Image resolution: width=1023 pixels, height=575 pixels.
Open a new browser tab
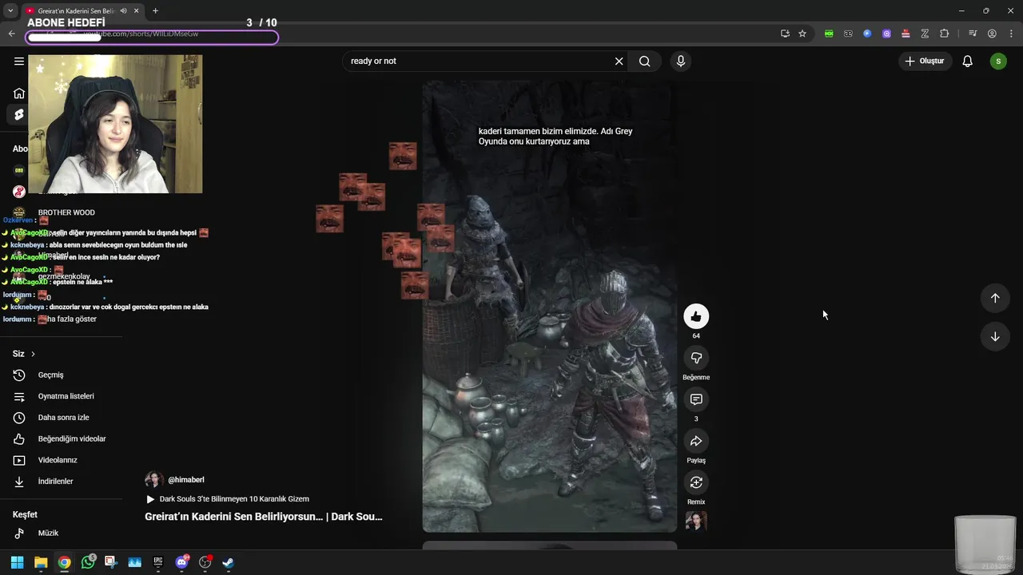[155, 11]
